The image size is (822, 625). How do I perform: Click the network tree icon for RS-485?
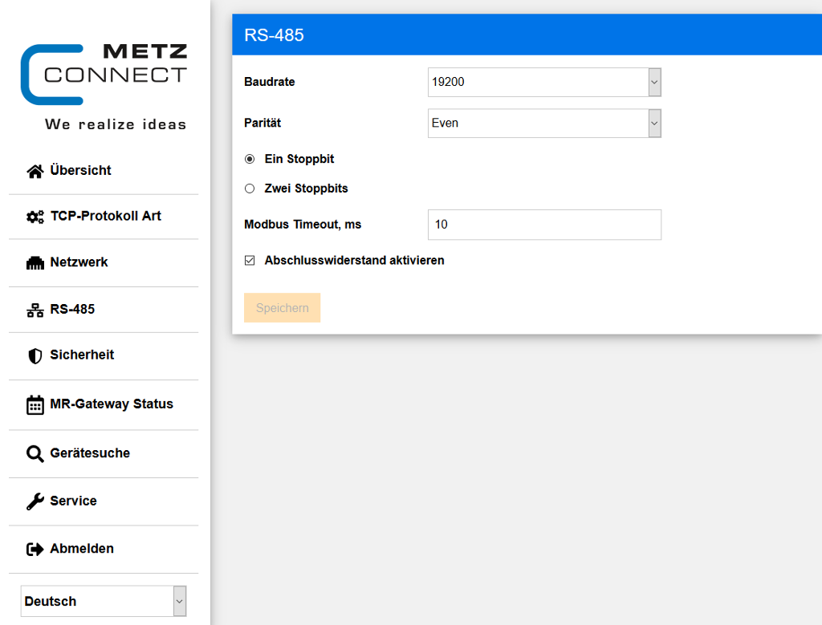pyautogui.click(x=35, y=310)
